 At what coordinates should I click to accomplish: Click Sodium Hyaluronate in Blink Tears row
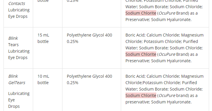tap(171, 61)
